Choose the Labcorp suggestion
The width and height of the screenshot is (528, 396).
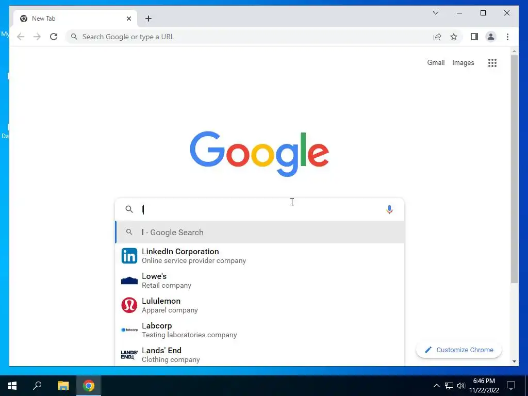pyautogui.click(x=260, y=330)
